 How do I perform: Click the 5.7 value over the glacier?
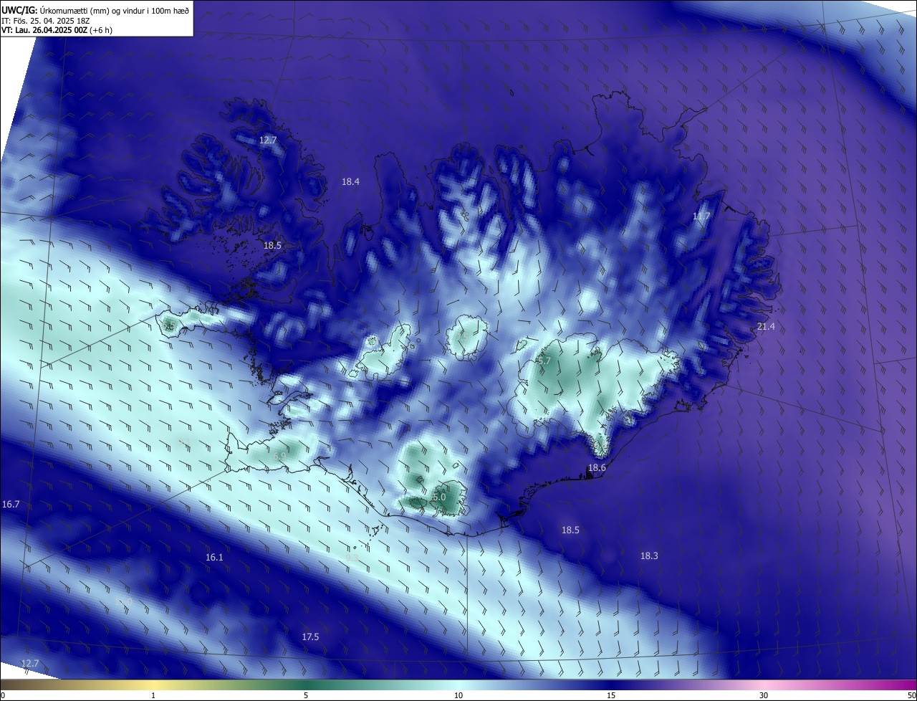click(x=544, y=361)
